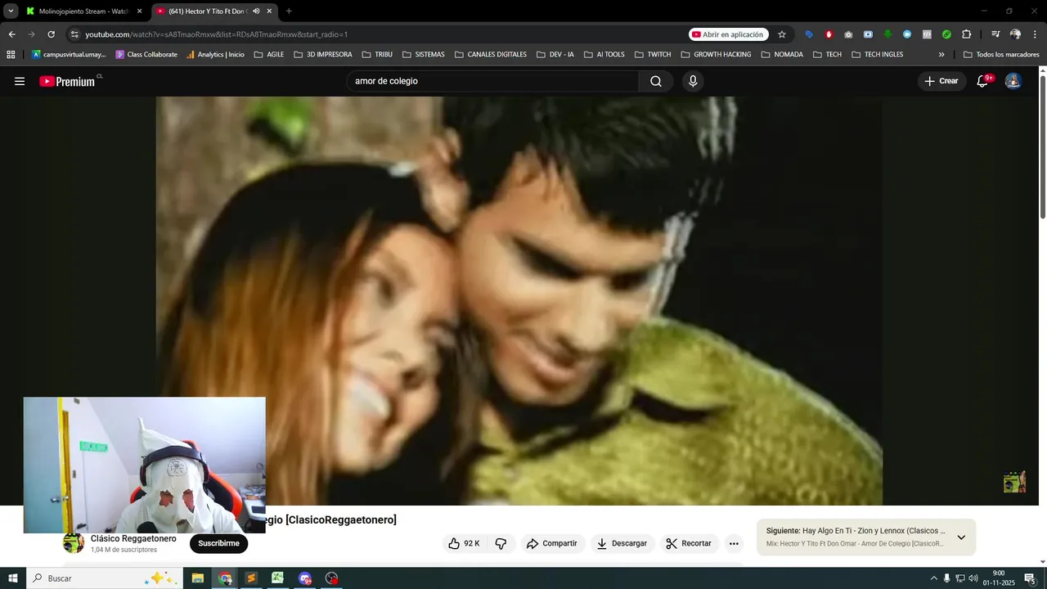Open the YouTube account avatar menu

[x=1013, y=81]
